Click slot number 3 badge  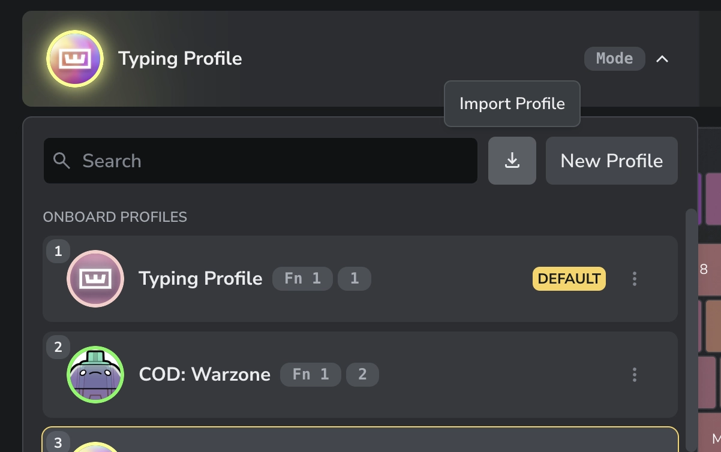(x=58, y=442)
